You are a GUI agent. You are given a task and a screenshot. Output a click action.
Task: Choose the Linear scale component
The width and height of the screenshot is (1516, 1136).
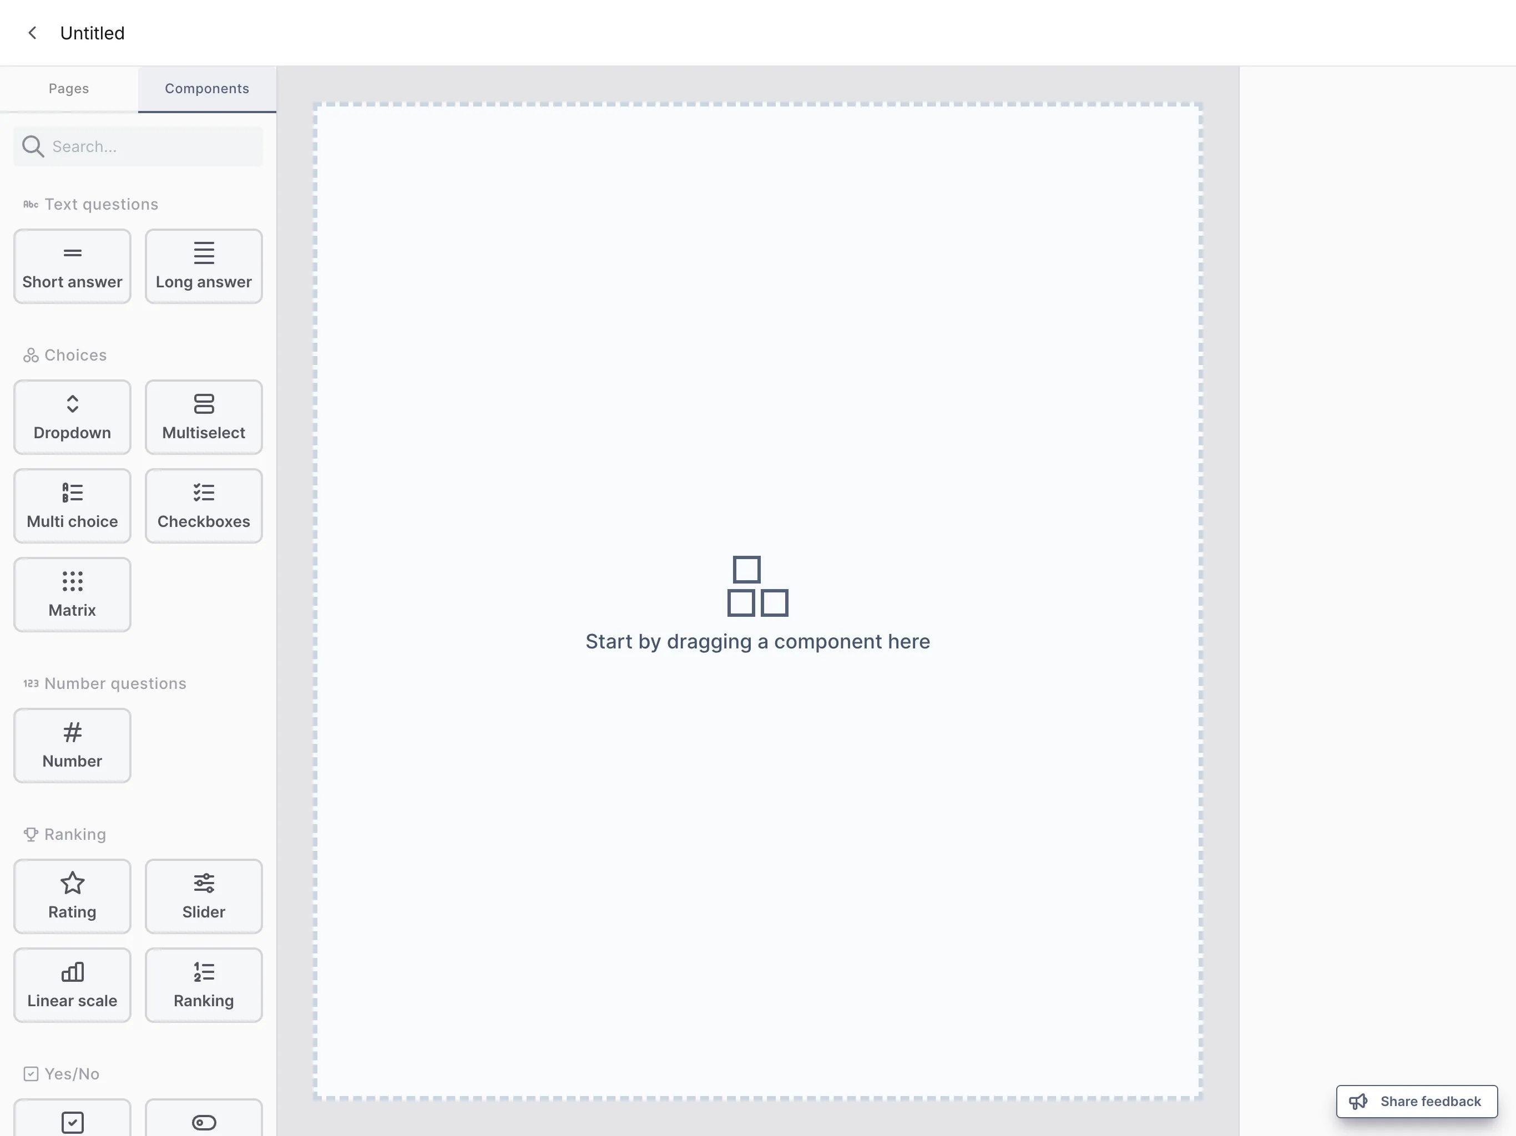(72, 985)
